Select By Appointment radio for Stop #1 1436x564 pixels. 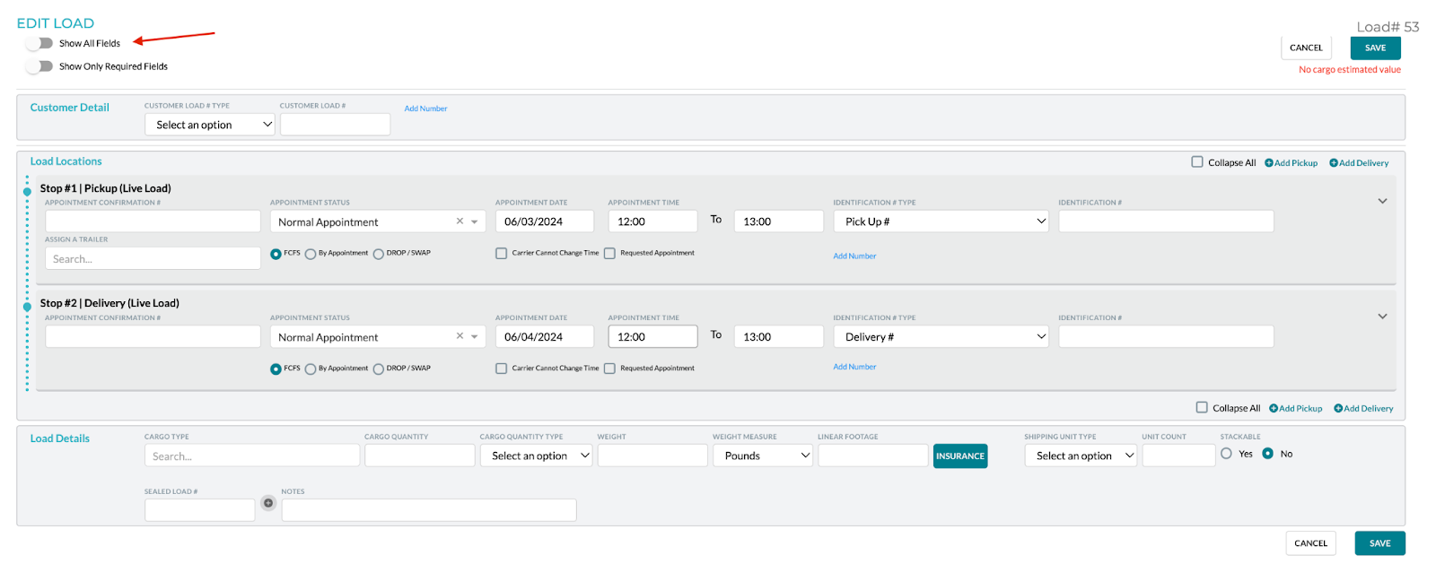pos(311,254)
